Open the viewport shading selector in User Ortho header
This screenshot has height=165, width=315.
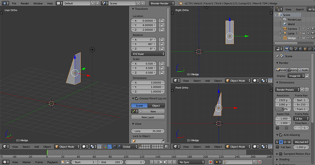(85, 147)
